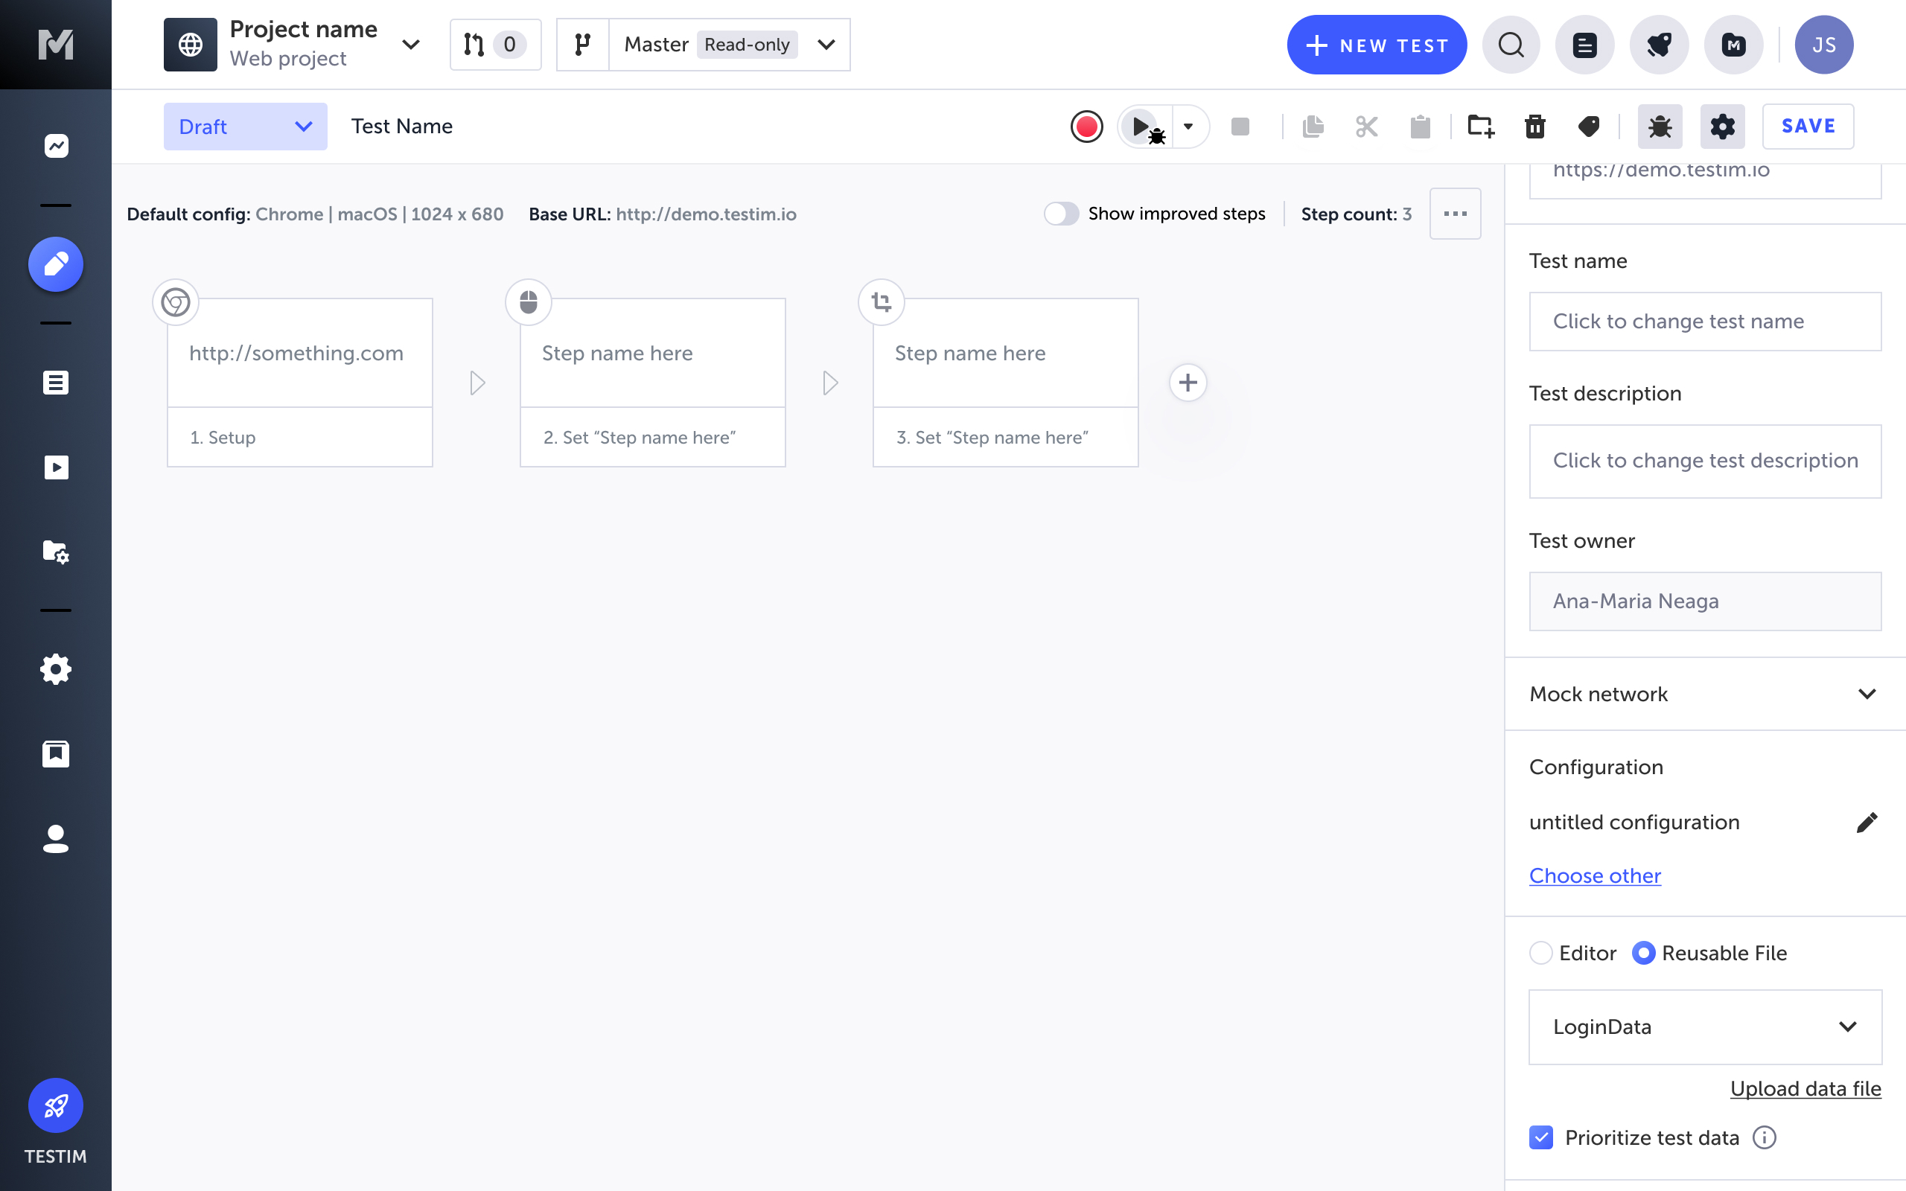1906x1191 pixels.
Task: Click the scissors cut icon
Action: coord(1365,126)
